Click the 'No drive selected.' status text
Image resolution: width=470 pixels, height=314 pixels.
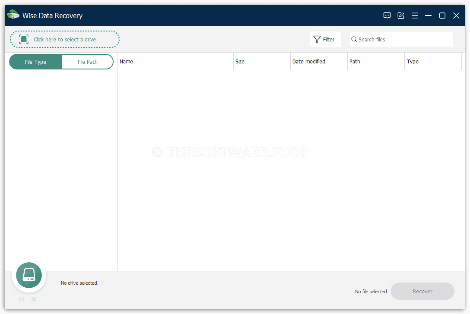click(x=79, y=283)
